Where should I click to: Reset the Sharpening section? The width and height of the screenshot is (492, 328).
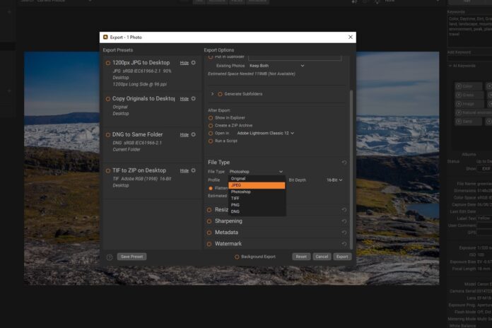[344, 221]
